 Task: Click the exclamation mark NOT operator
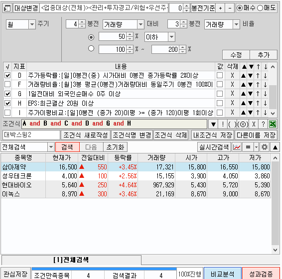(223, 124)
